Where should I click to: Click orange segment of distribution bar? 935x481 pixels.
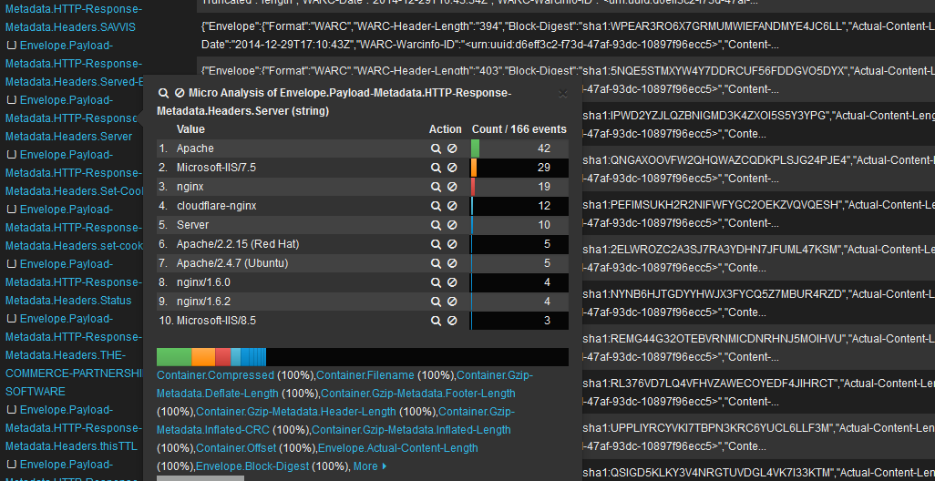(x=203, y=357)
